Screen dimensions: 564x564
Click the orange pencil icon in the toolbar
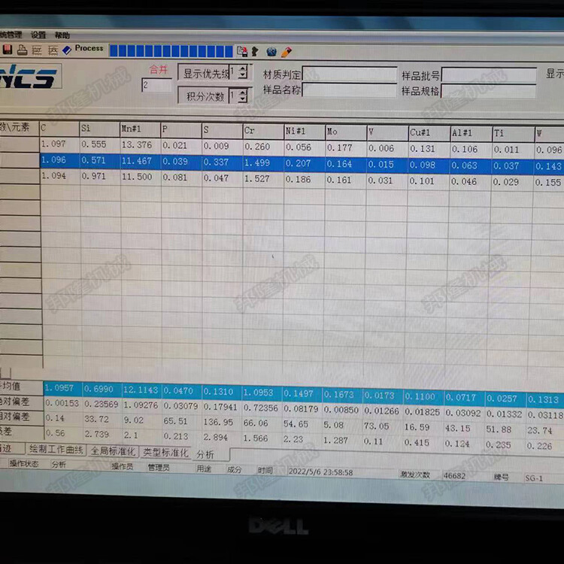click(287, 53)
